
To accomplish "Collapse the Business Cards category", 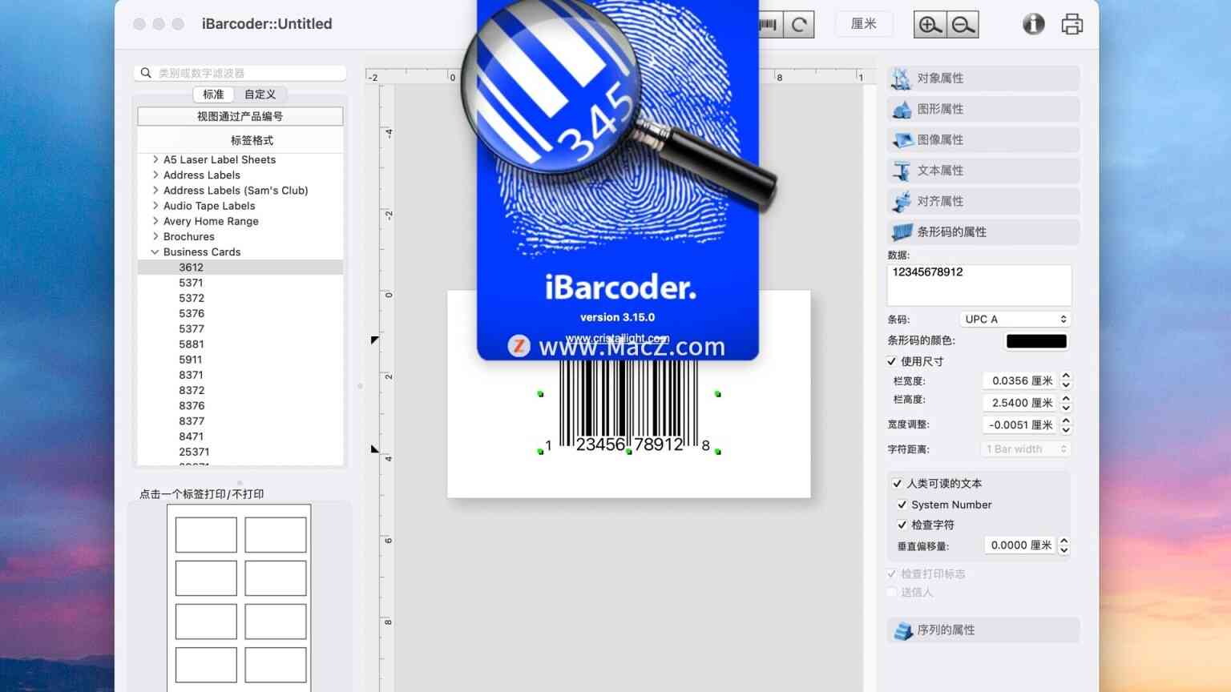I will [x=155, y=251].
